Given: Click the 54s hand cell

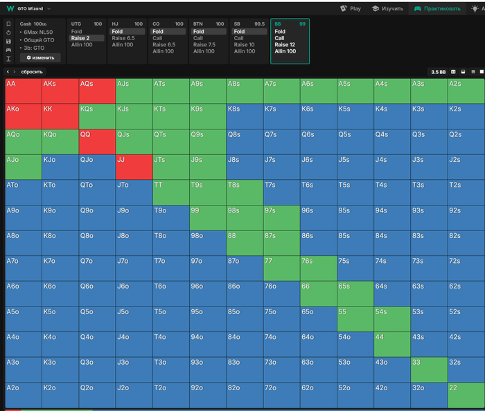Looking at the screenshot, I should click(392, 319).
